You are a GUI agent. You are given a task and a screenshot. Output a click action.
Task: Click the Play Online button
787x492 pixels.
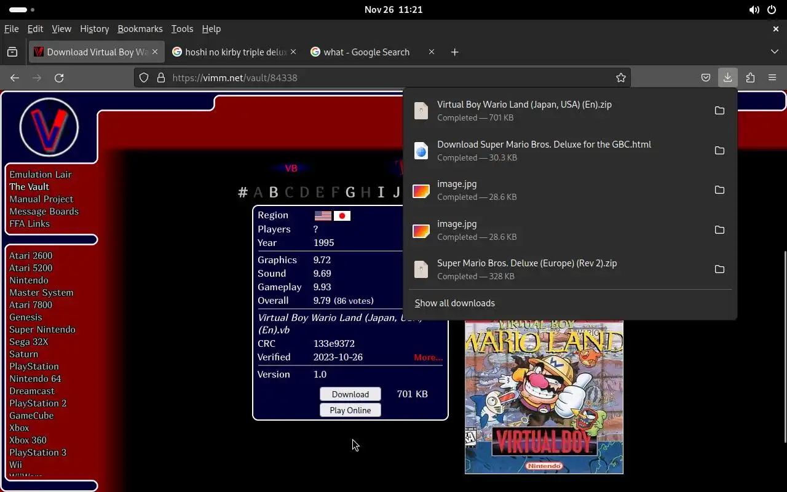click(350, 410)
